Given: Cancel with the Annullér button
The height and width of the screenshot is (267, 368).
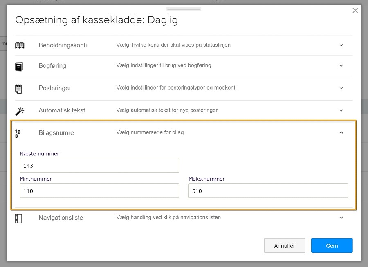Looking at the screenshot, I should [285, 245].
